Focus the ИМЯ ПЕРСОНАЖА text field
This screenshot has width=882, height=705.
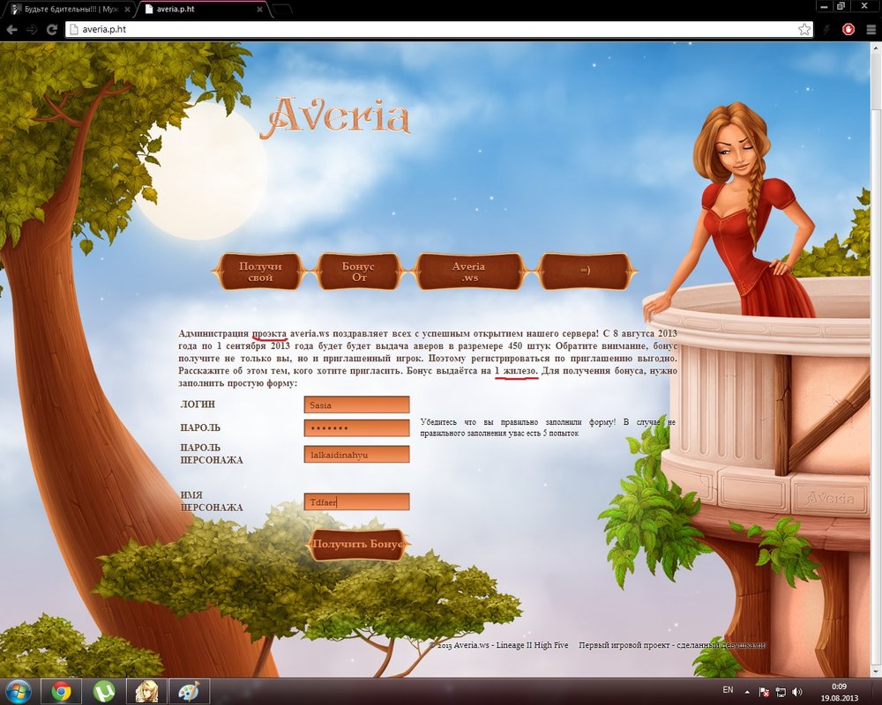click(356, 501)
